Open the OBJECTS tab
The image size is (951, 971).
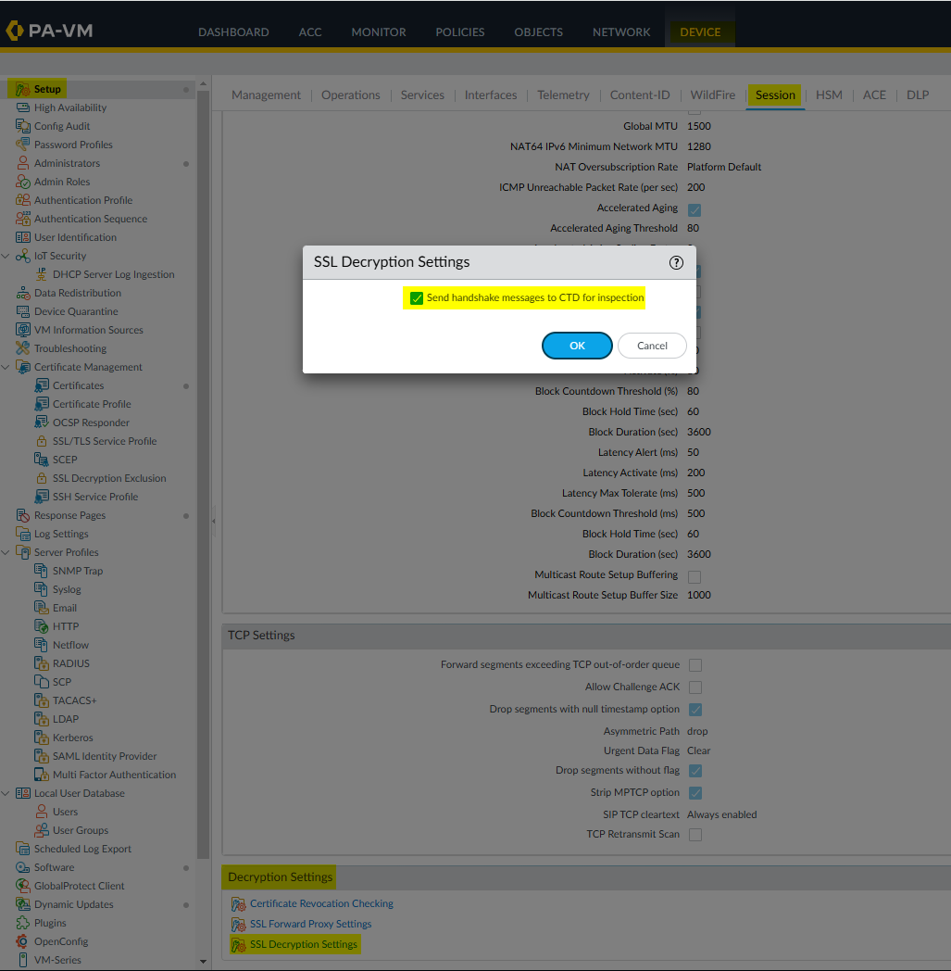(x=538, y=32)
